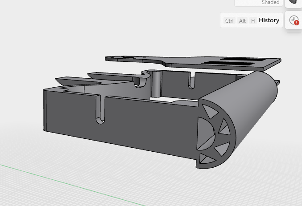Click the History tooltip label

[269, 20]
